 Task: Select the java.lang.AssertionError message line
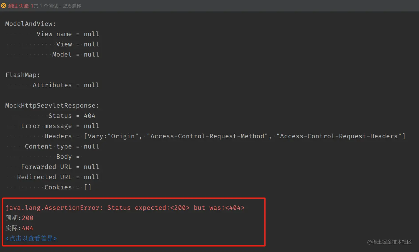click(125, 208)
